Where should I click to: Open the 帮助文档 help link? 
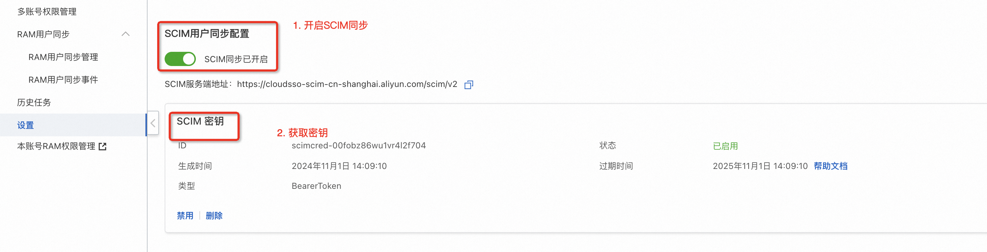(x=830, y=166)
